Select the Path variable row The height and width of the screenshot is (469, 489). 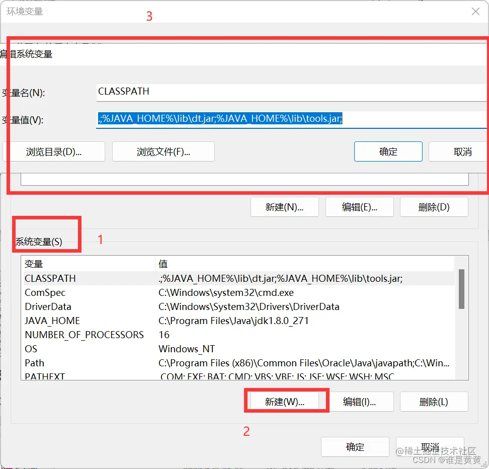[x=238, y=363]
